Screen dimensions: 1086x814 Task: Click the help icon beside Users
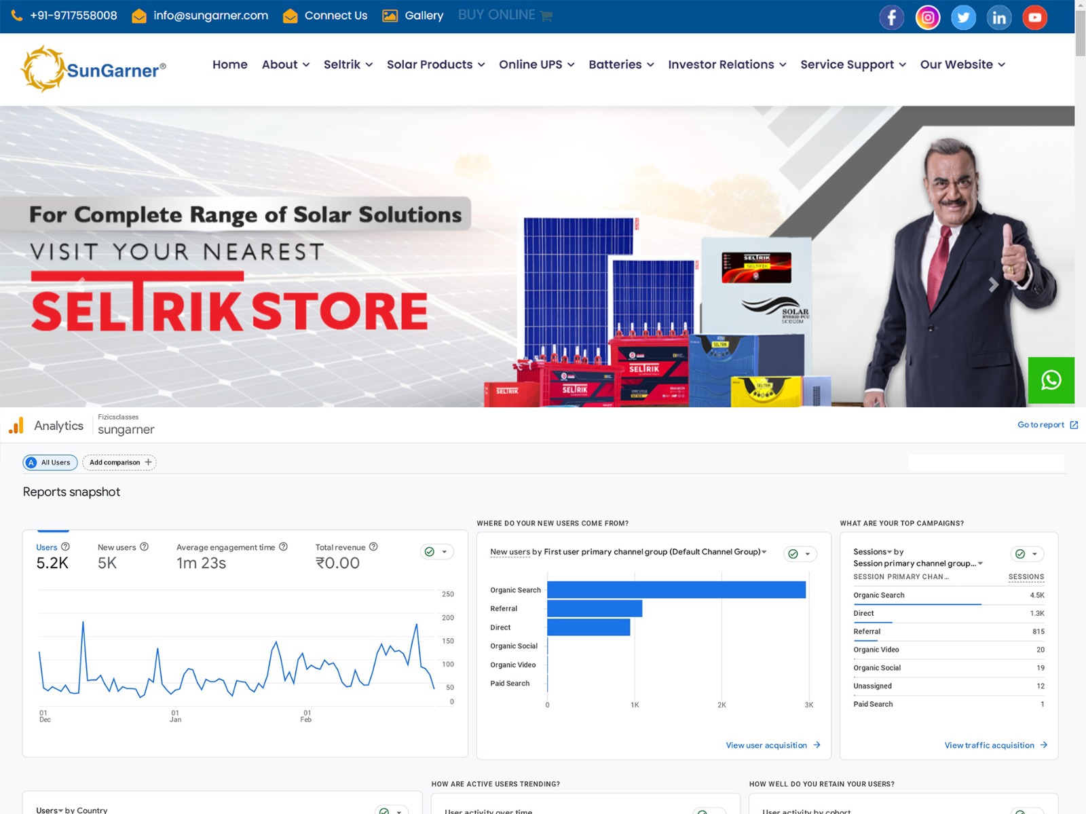[65, 547]
